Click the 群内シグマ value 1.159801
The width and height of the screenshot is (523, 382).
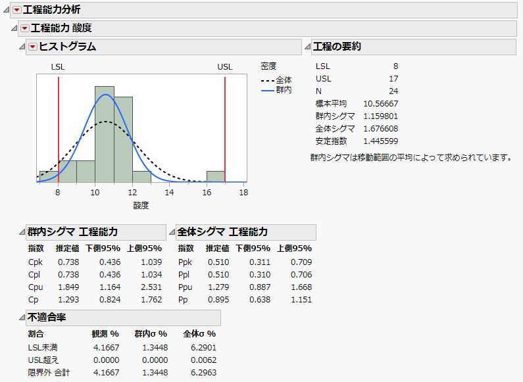[381, 116]
